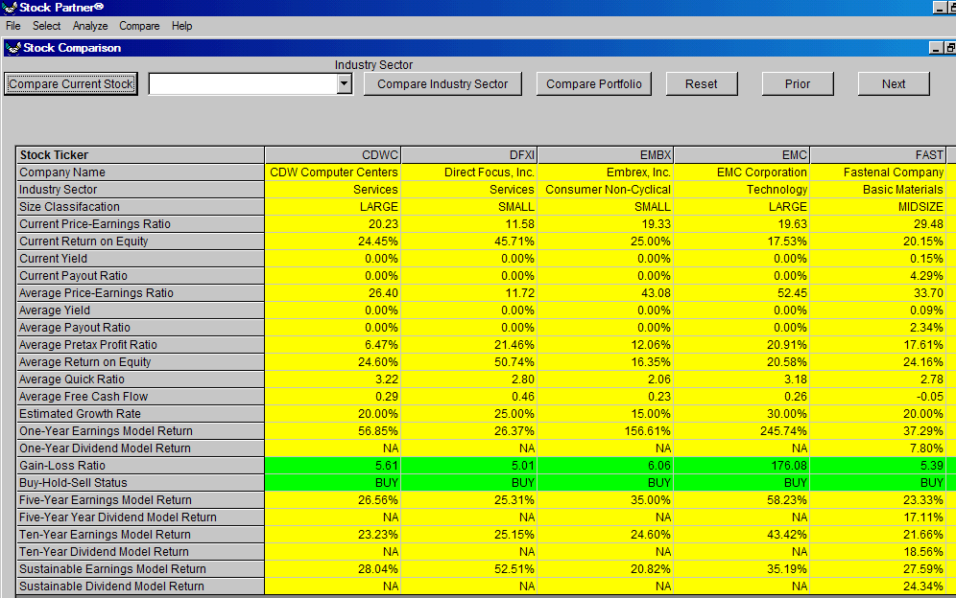Click the Current Return on Equity row label
This screenshot has height=598, width=956.
pyautogui.click(x=140, y=241)
